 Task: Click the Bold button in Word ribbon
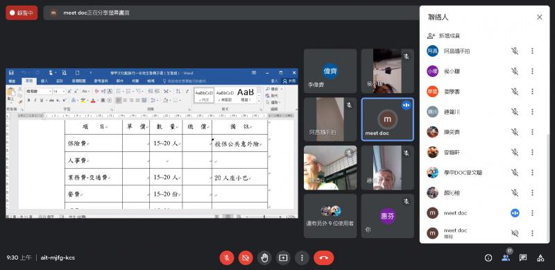[29, 100]
